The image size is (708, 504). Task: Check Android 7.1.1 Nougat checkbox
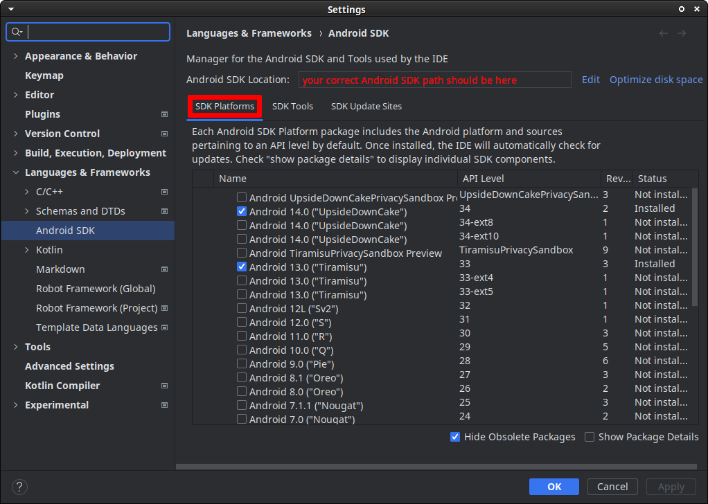[242, 405]
